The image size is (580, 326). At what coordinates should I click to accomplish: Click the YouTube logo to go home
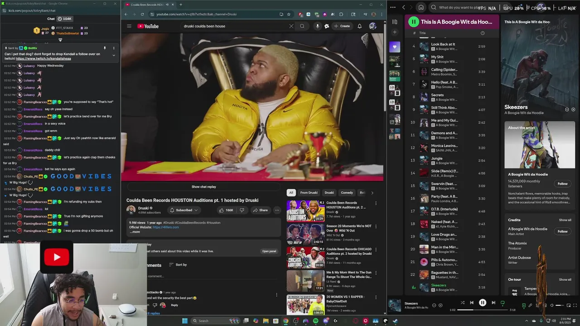click(148, 26)
